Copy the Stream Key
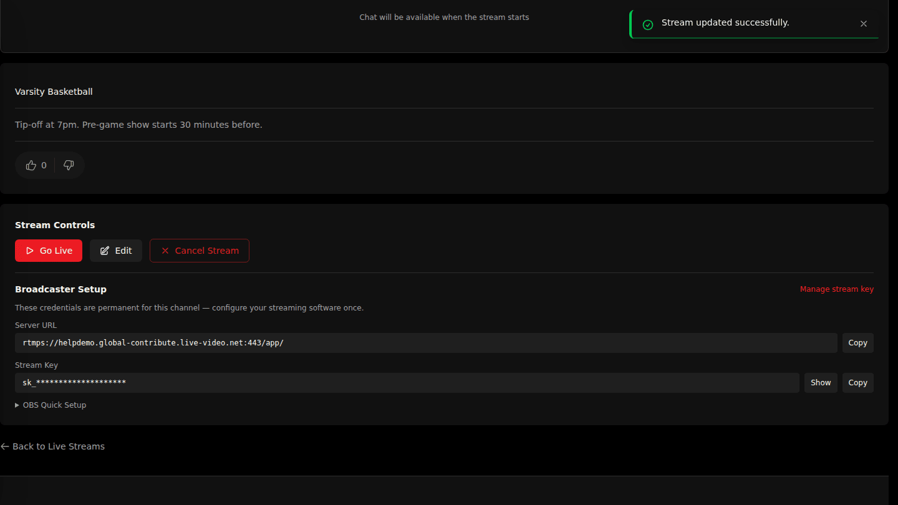 [x=858, y=383]
